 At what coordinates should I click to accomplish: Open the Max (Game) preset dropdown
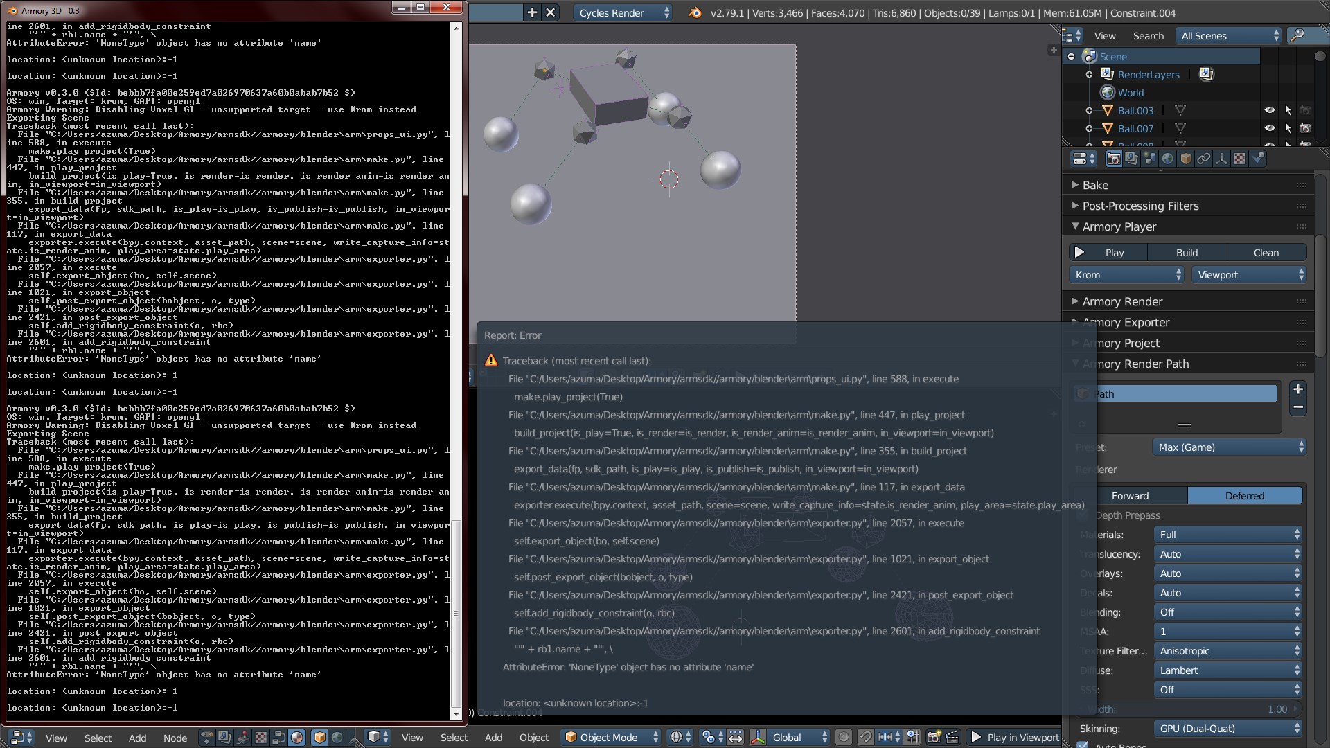[1229, 447]
